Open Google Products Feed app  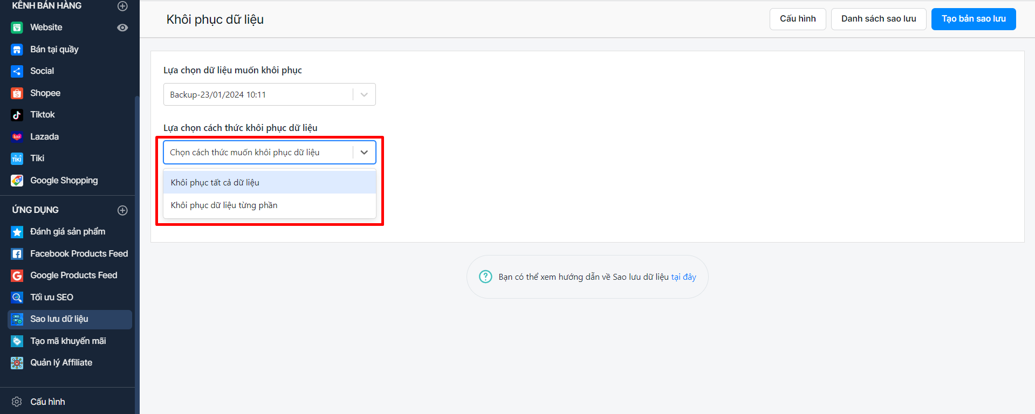point(74,275)
